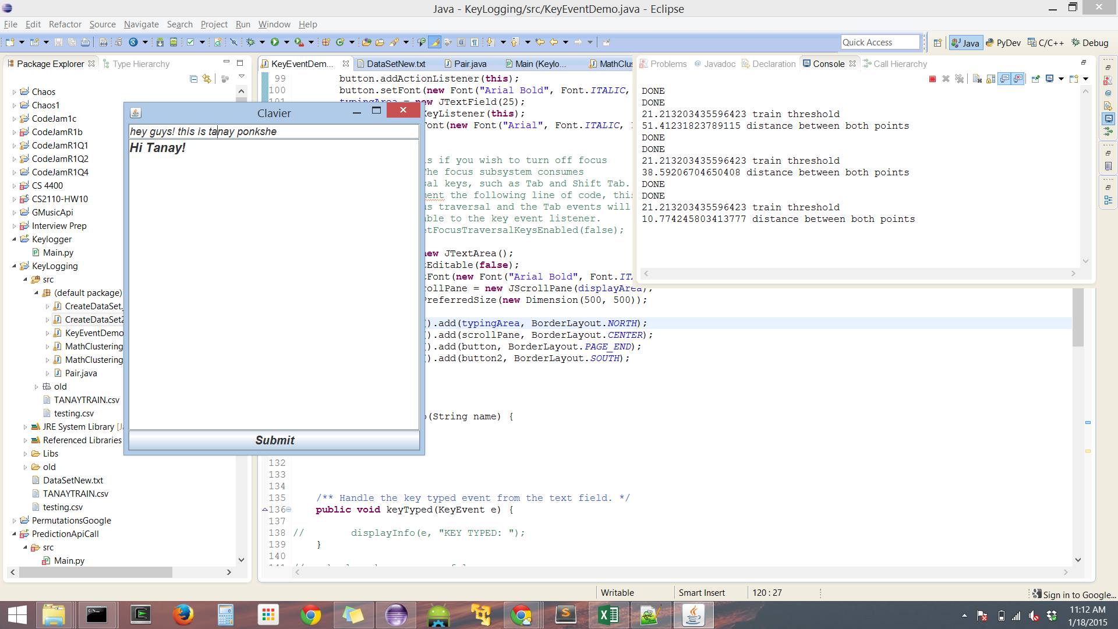
Task: Click the Quick Access search field
Action: (x=879, y=42)
